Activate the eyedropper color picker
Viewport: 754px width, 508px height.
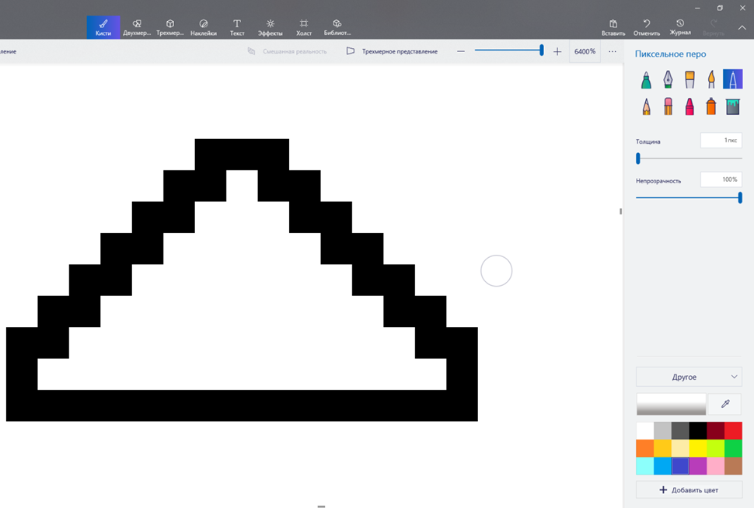[x=725, y=404]
